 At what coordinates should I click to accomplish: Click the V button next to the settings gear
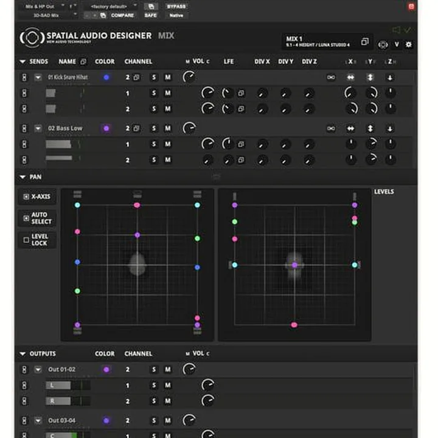tap(397, 44)
